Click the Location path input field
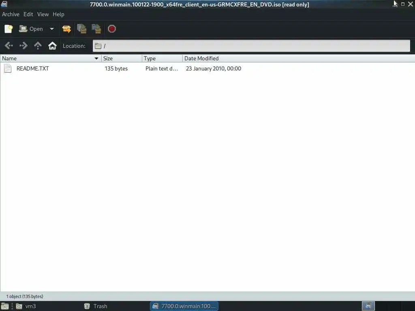The image size is (415, 311). pyautogui.click(x=251, y=46)
